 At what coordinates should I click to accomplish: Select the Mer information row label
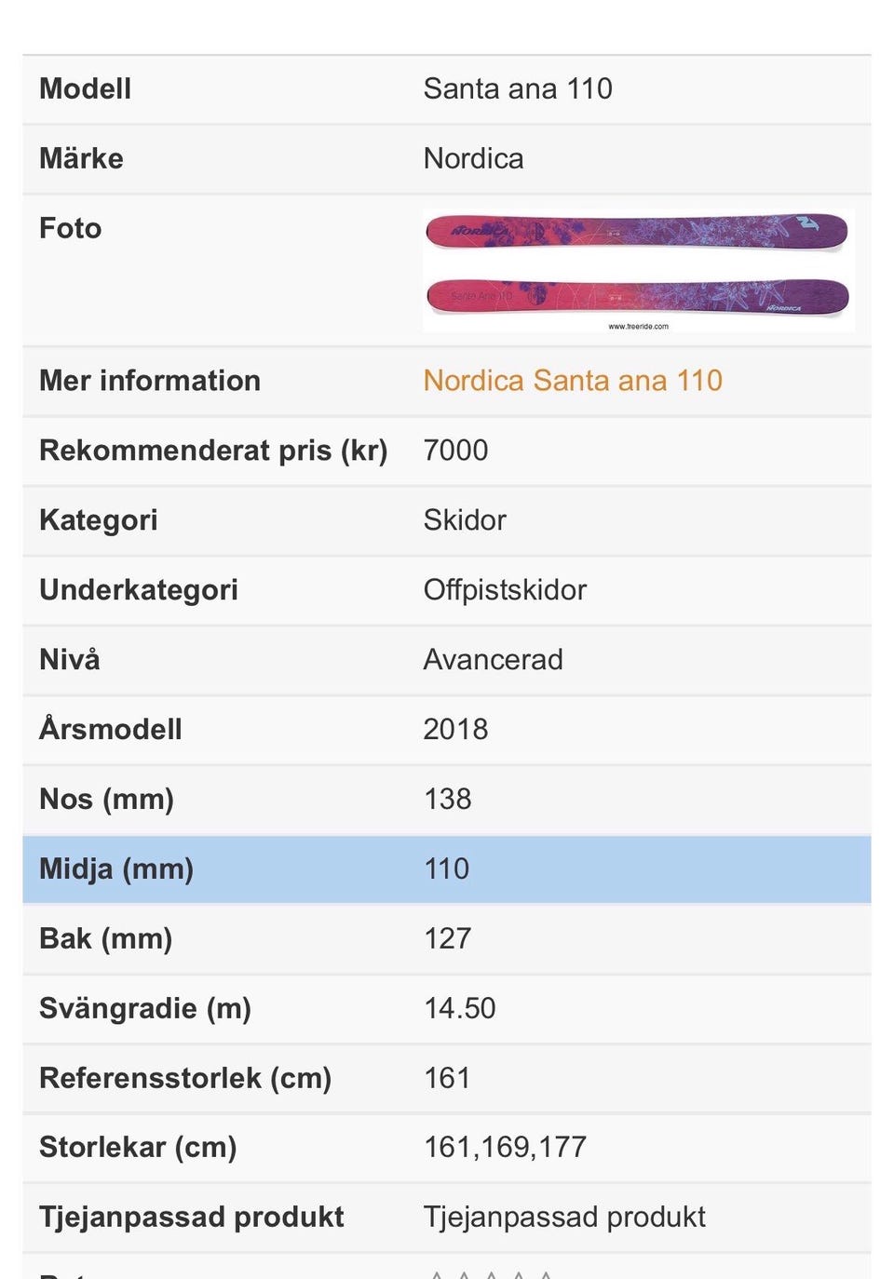tap(150, 381)
